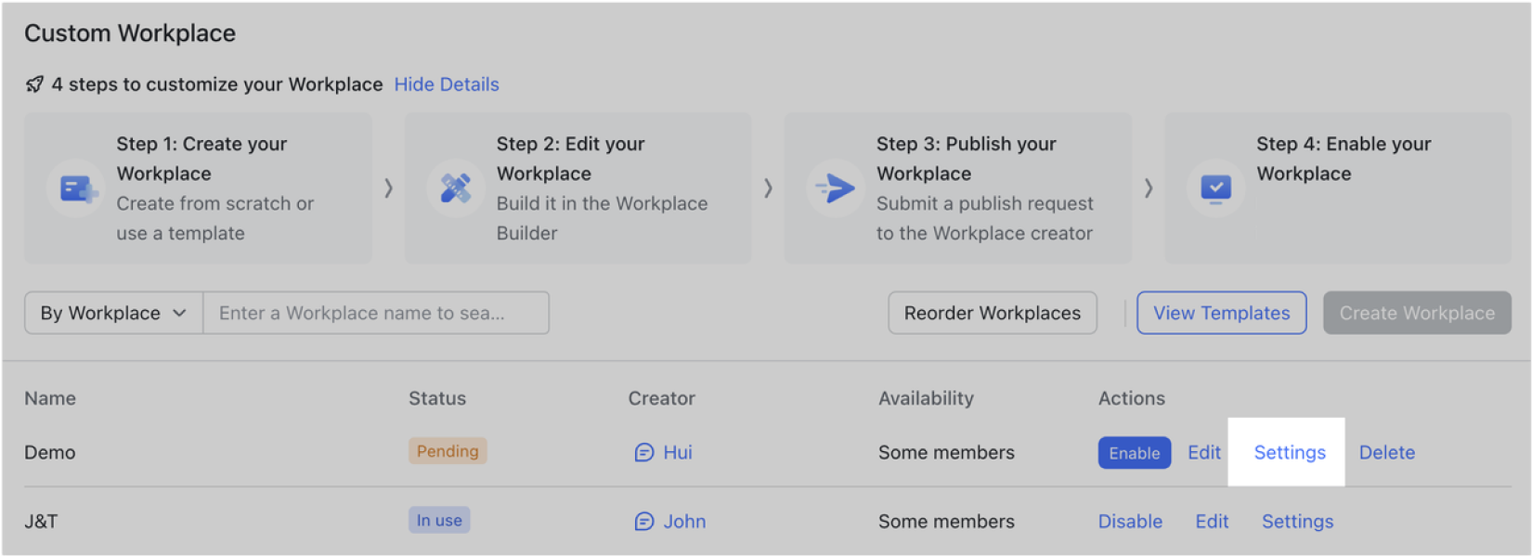Click the Name column header
The width and height of the screenshot is (1532, 556).
(50, 398)
